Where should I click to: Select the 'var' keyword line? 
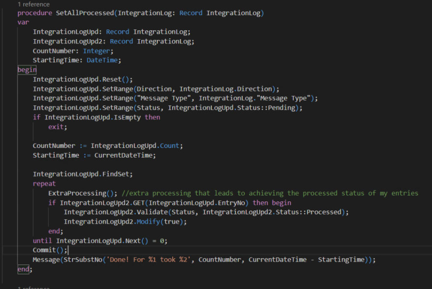(23, 22)
